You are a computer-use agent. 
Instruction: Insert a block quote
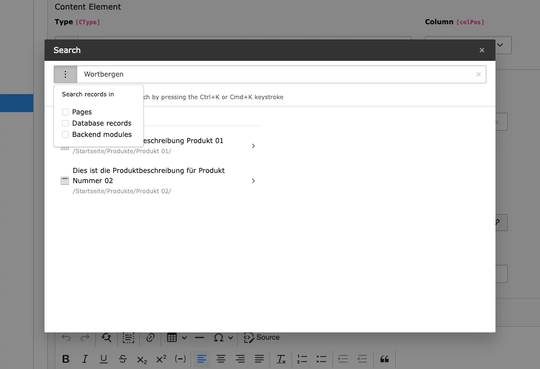[x=384, y=359]
